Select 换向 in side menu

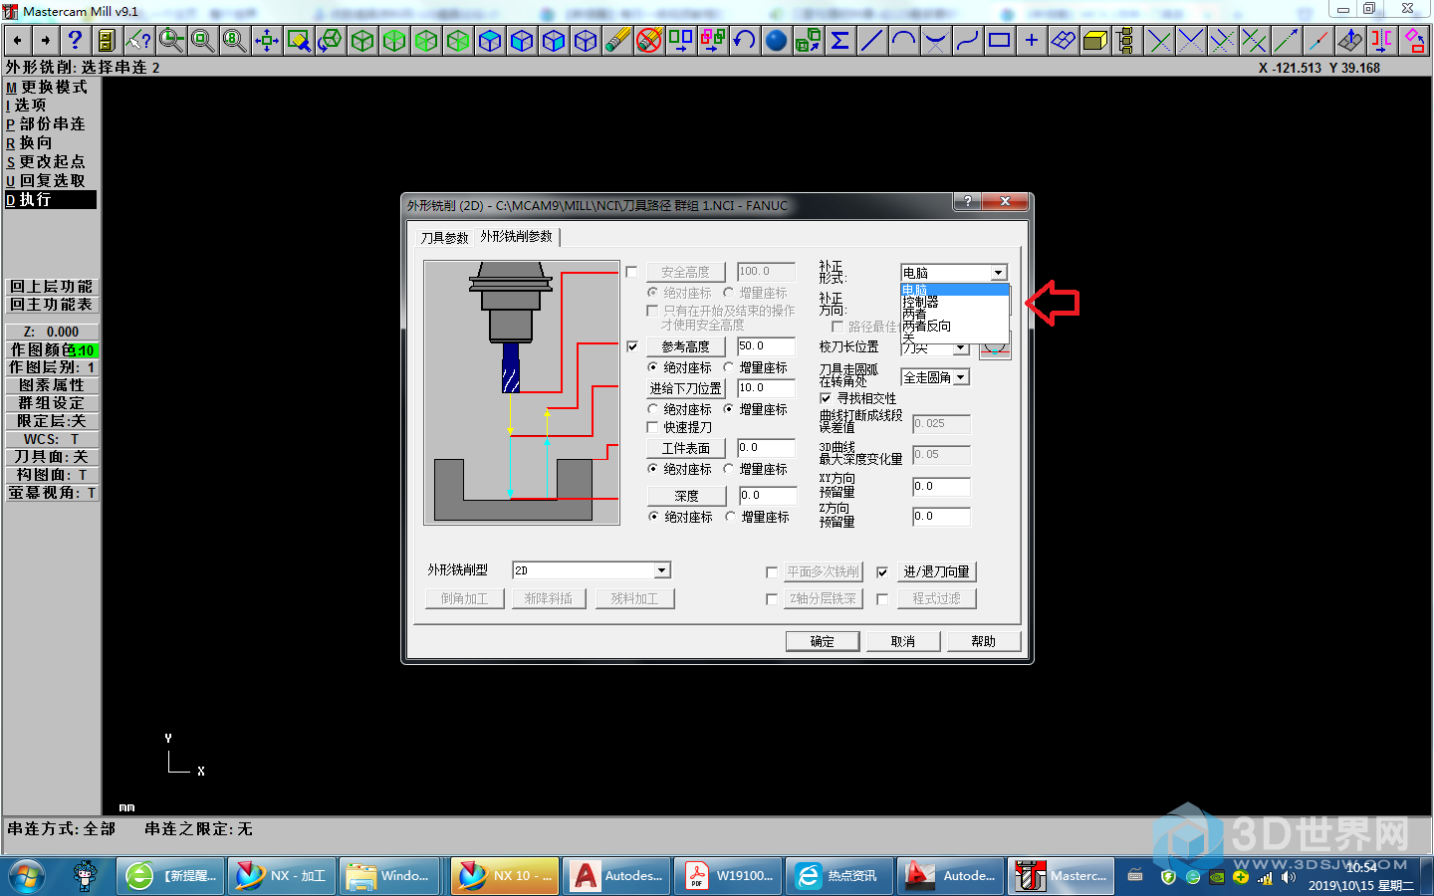(50, 142)
